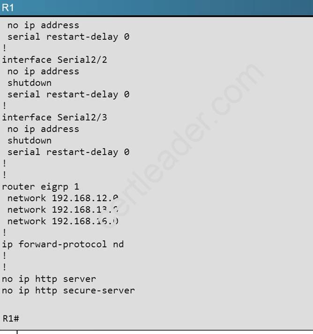Click 'shutdown' under interface Serial2/2
Viewport: 313px width, 334px height.
[x=29, y=83]
